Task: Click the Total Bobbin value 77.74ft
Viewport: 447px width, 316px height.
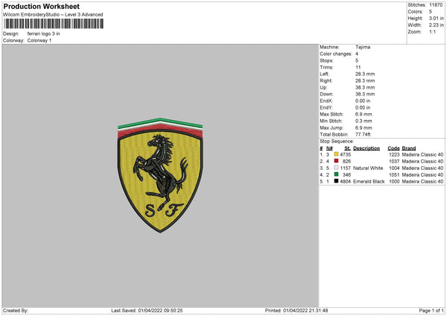Action: click(x=363, y=134)
